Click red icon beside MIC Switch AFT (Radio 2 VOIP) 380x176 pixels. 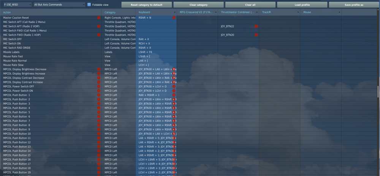point(99,26)
